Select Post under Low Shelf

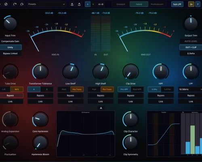64,90
